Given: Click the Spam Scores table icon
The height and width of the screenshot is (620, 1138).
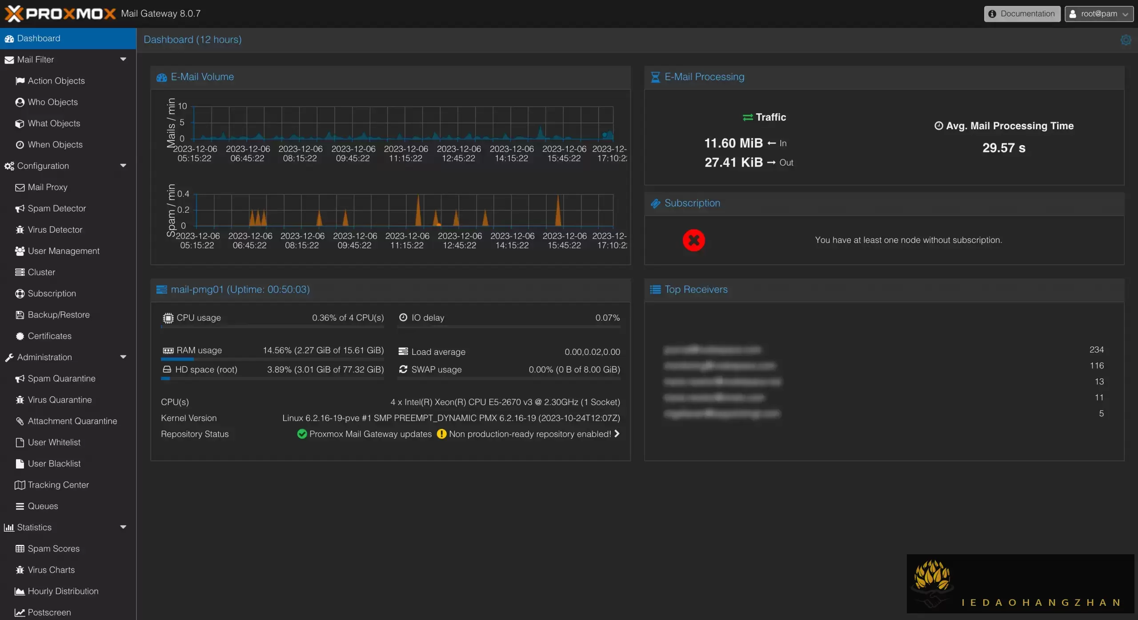Looking at the screenshot, I should pos(20,549).
